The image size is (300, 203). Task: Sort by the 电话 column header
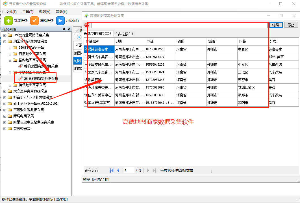pyautogui.click(x=160, y=41)
